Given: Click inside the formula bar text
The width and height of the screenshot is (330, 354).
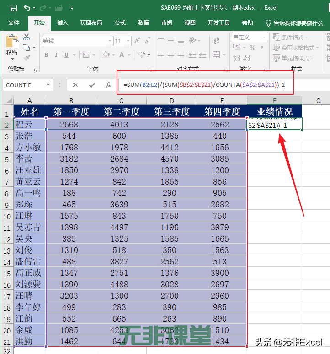Looking at the screenshot, I should pyautogui.click(x=205, y=85).
